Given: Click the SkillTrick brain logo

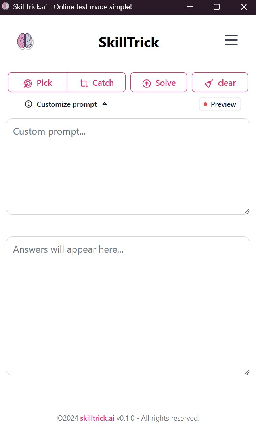Looking at the screenshot, I should pyautogui.click(x=25, y=41).
